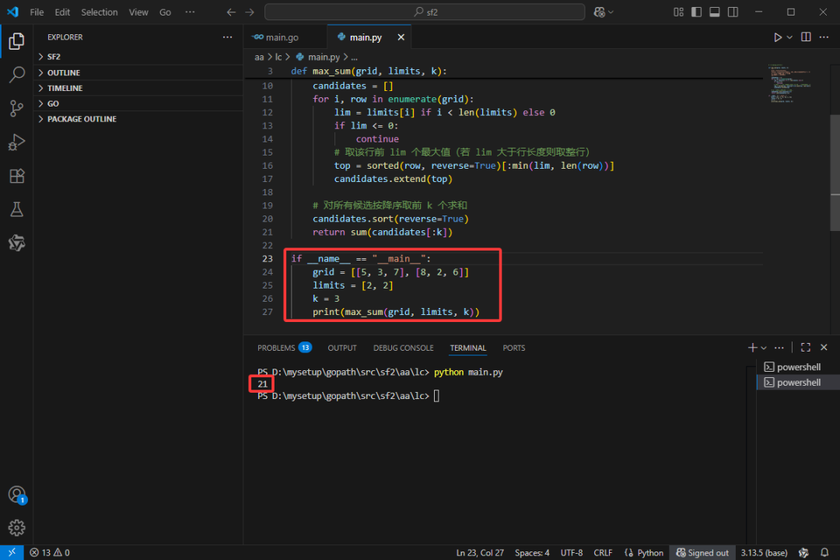Open the Extensions view
Screen dimensions: 840x560
[x=16, y=176]
